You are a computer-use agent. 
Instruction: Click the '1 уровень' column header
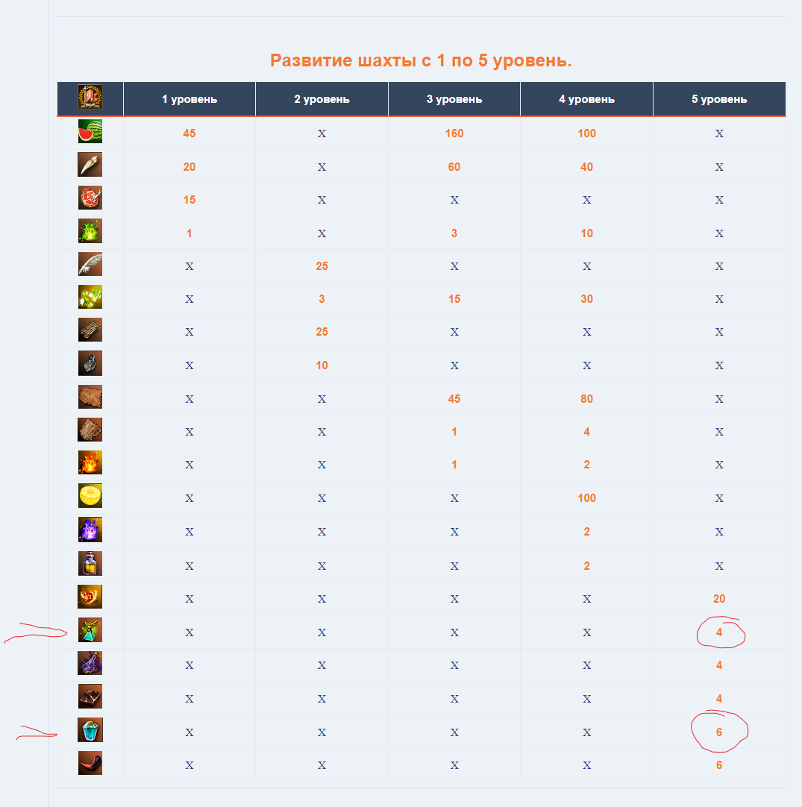tap(189, 99)
